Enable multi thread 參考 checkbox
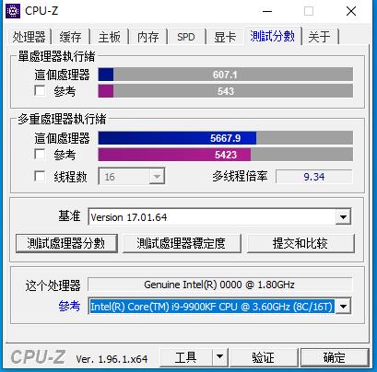Image resolution: width=377 pixels, height=372 pixels. [x=40, y=154]
